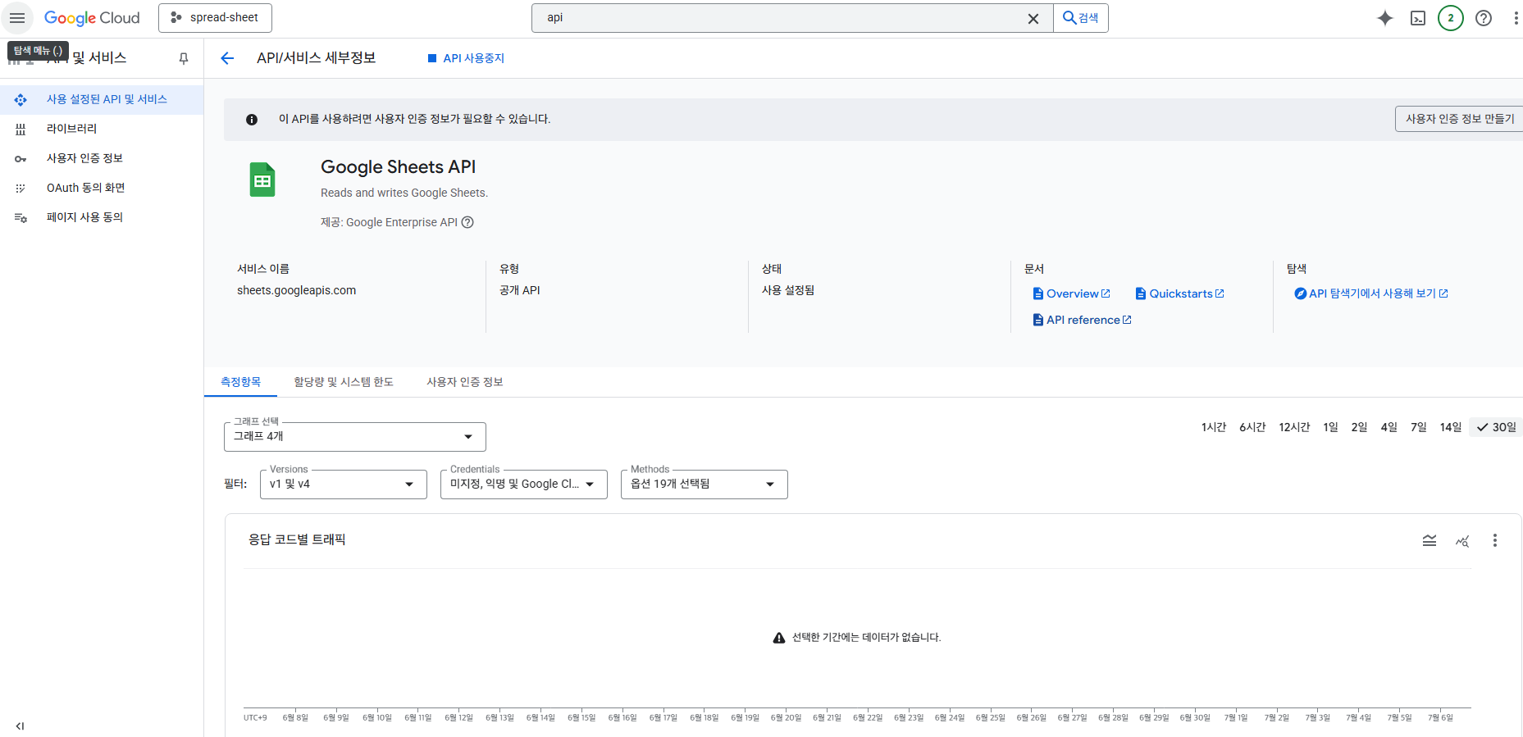Screen dimensions: 1523x737
Task: Click API 사용중지 to disable the API
Action: point(466,58)
